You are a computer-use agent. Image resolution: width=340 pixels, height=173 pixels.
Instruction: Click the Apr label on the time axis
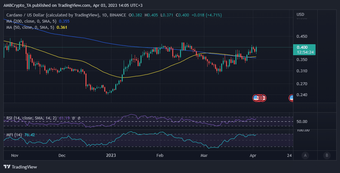253,156
